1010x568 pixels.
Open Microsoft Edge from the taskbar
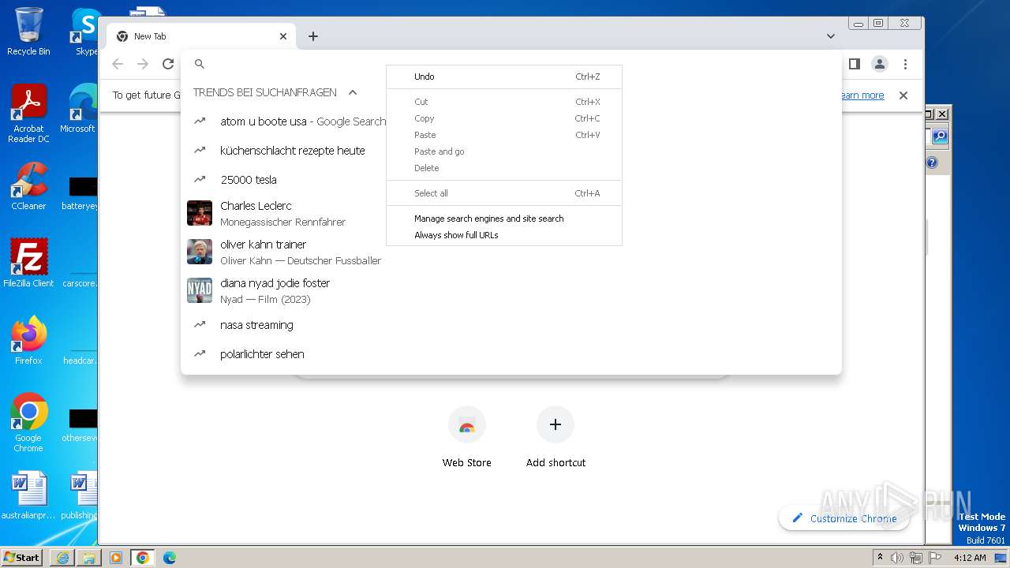(x=170, y=558)
